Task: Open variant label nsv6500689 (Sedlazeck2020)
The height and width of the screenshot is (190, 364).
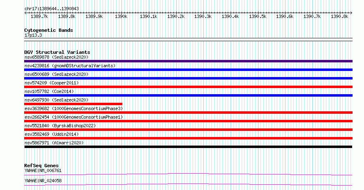Action: click(x=56, y=74)
